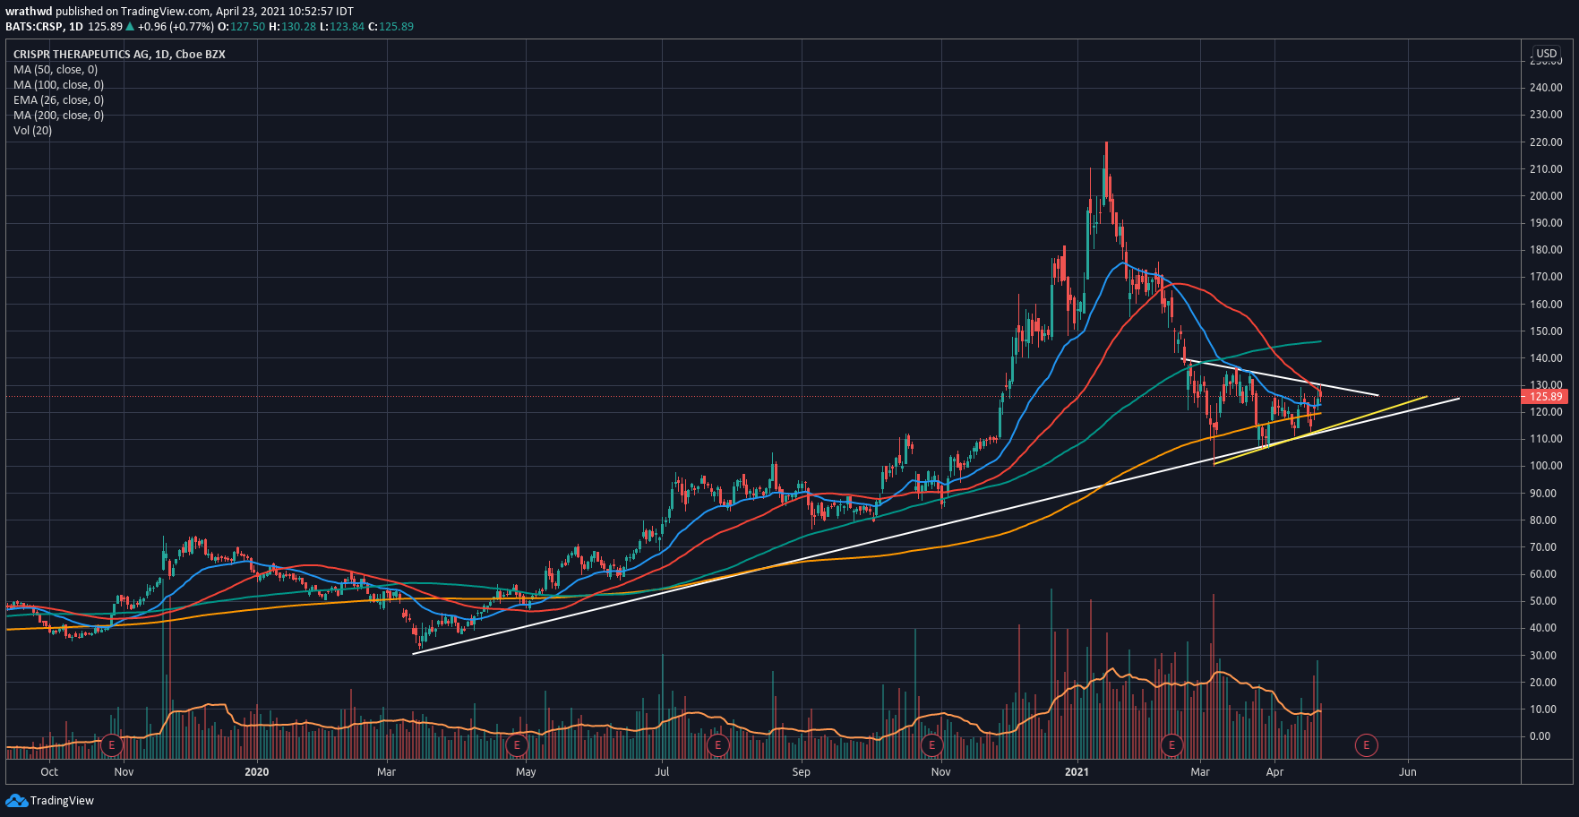Select the Vol (20) indicator label
1579x817 pixels.
tap(33, 131)
